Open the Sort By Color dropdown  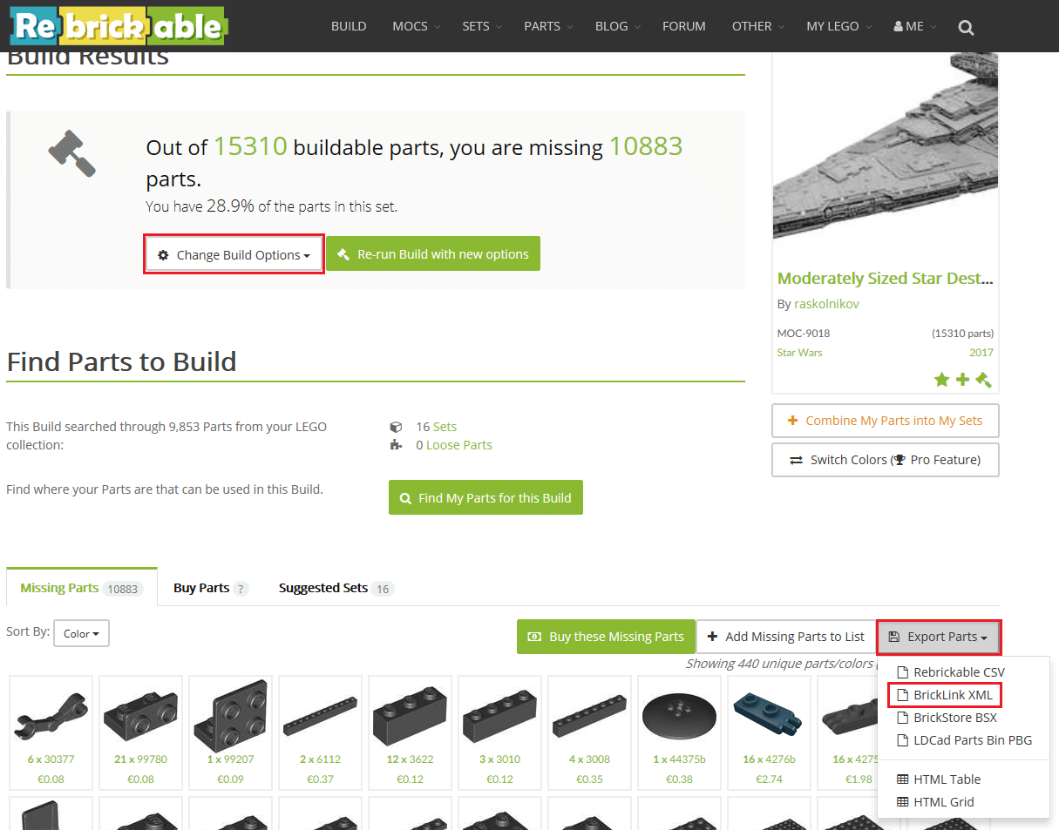click(x=81, y=633)
